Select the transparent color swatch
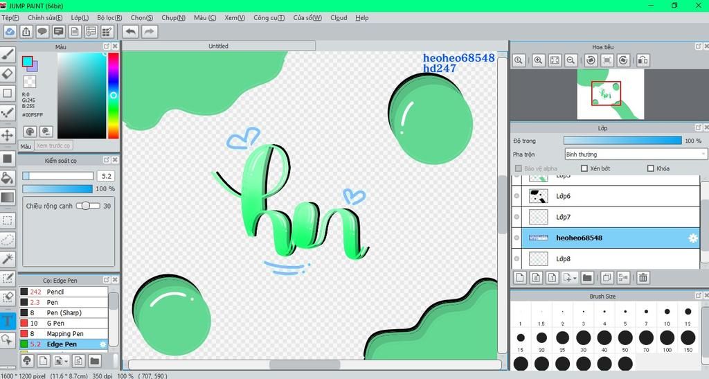The image size is (709, 379). 30,81
